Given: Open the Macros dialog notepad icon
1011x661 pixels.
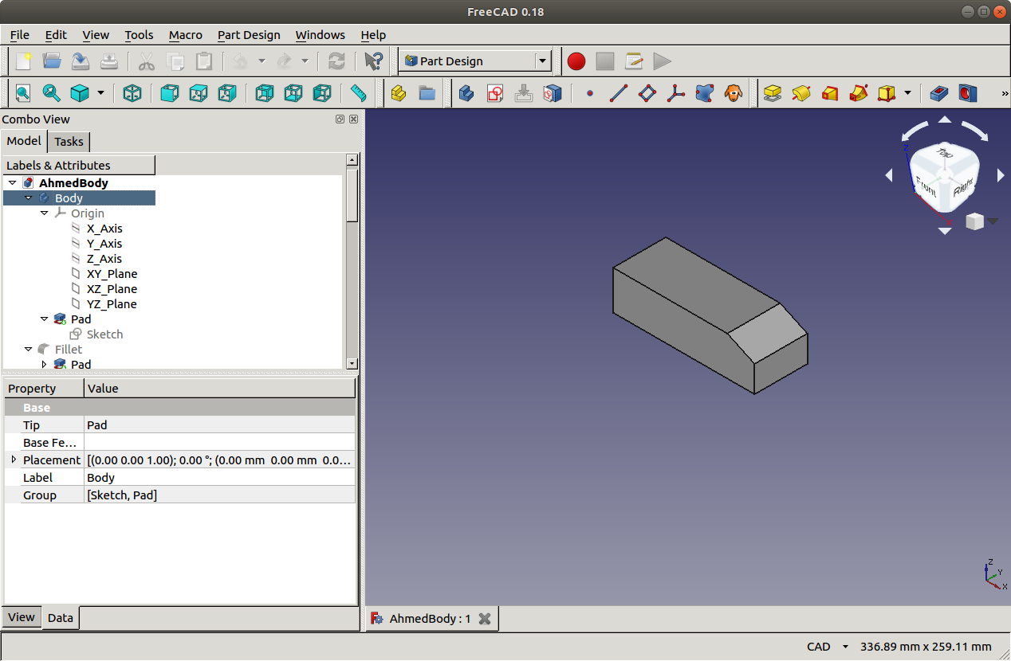Looking at the screenshot, I should tap(634, 61).
